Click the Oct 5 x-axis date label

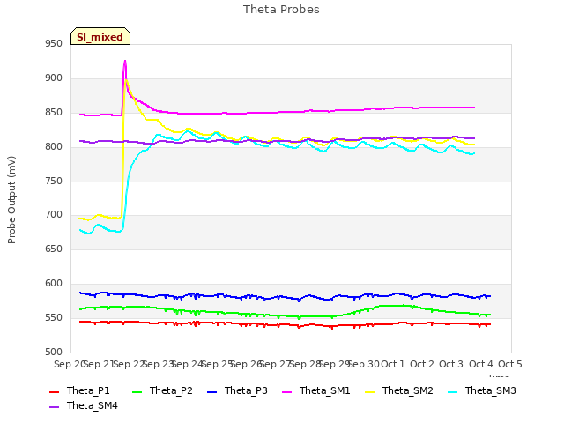click(x=510, y=364)
